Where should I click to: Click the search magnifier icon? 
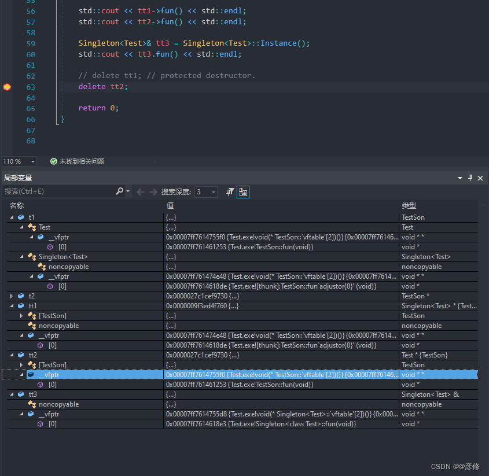coord(119,191)
